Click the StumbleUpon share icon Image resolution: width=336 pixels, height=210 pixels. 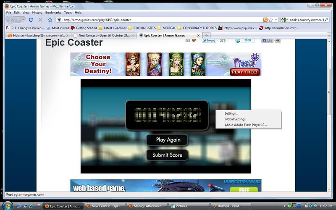(238, 40)
